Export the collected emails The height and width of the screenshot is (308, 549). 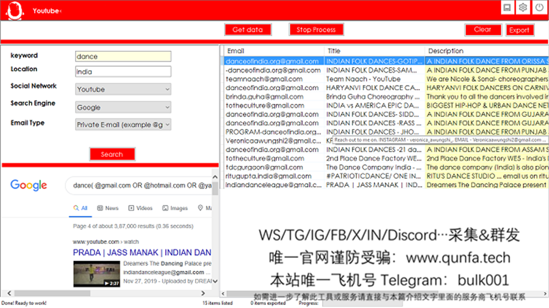(520, 30)
